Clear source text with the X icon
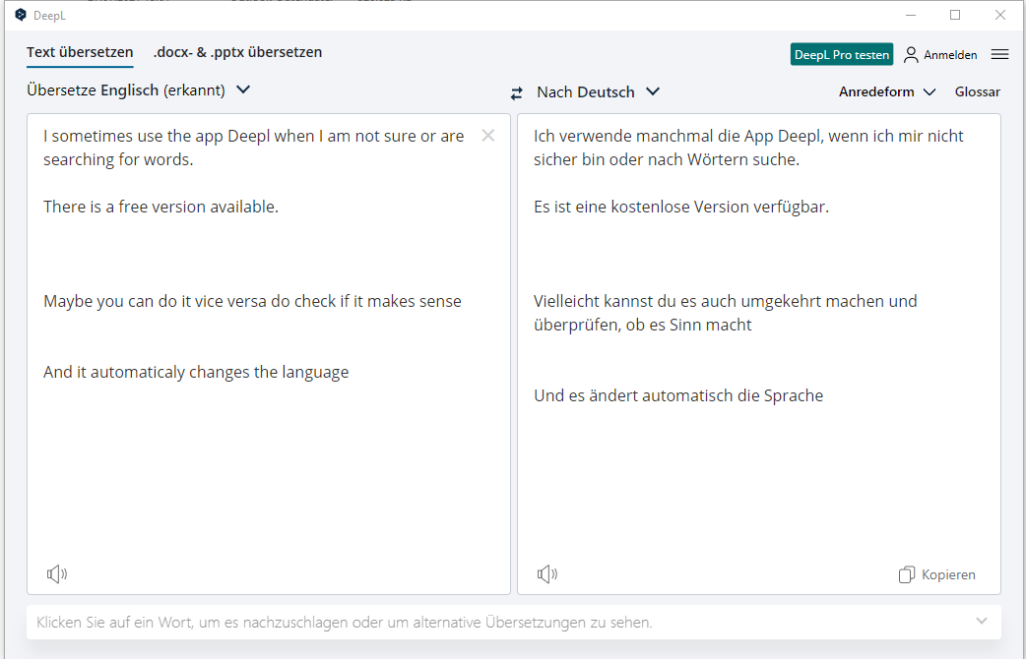Image resolution: width=1026 pixels, height=659 pixels. point(488,136)
